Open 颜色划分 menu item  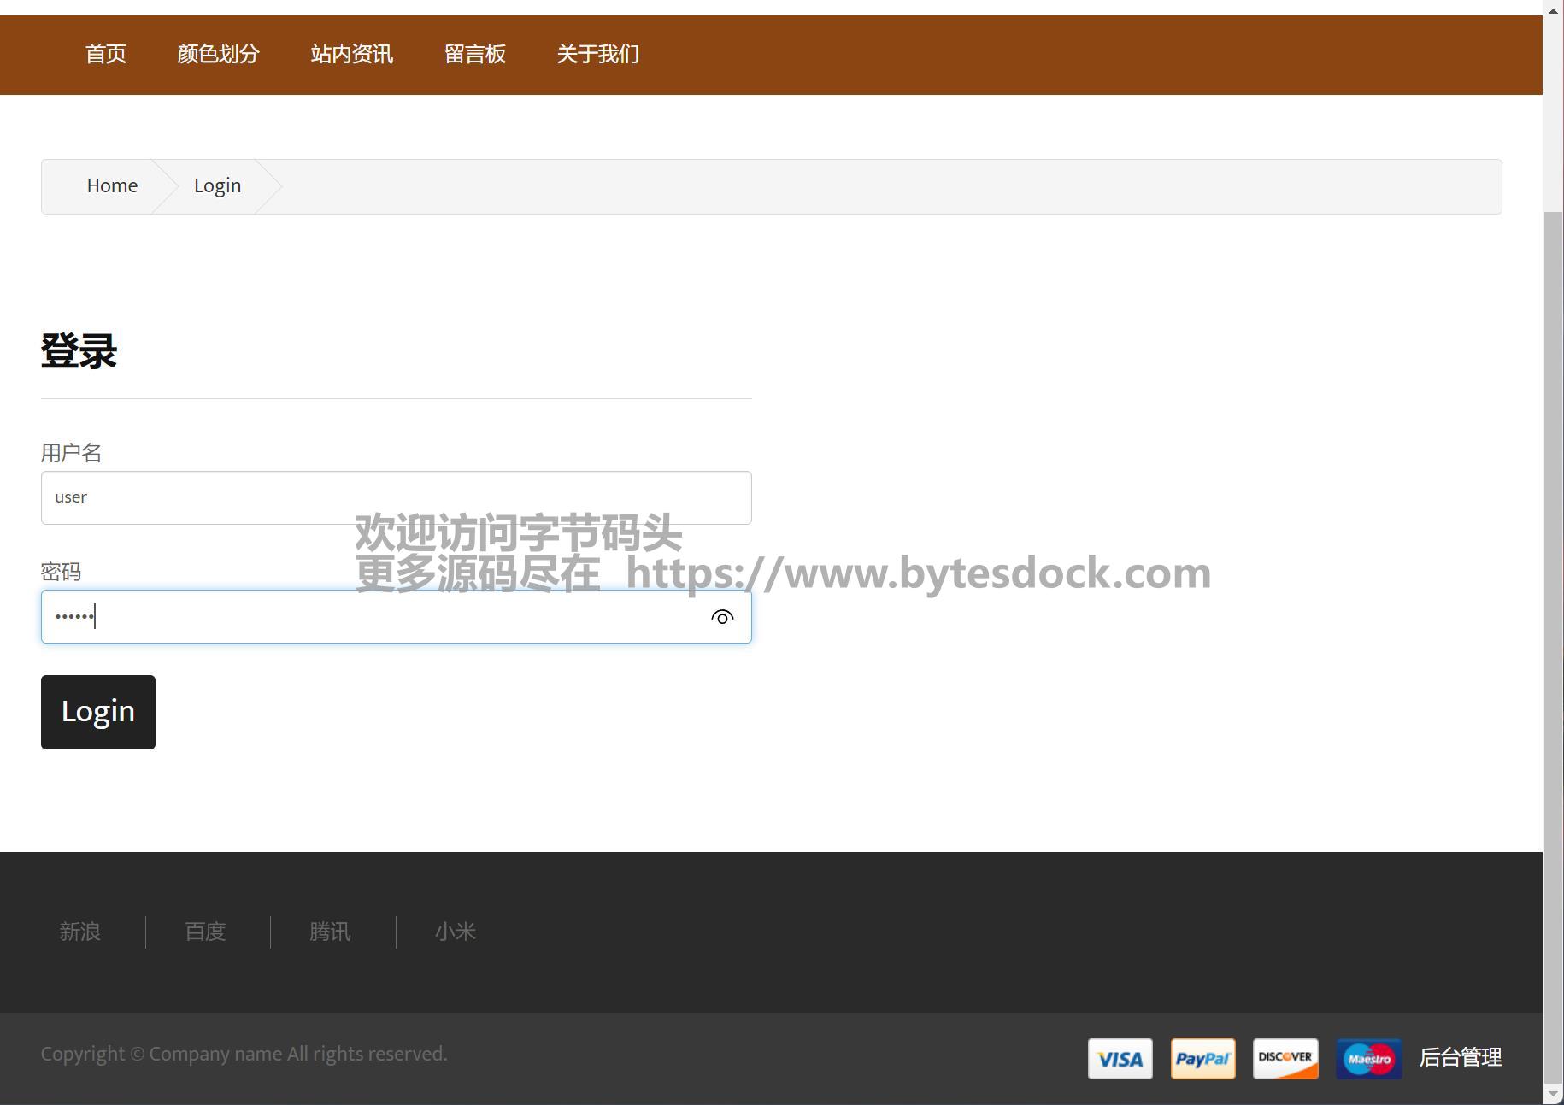(218, 55)
